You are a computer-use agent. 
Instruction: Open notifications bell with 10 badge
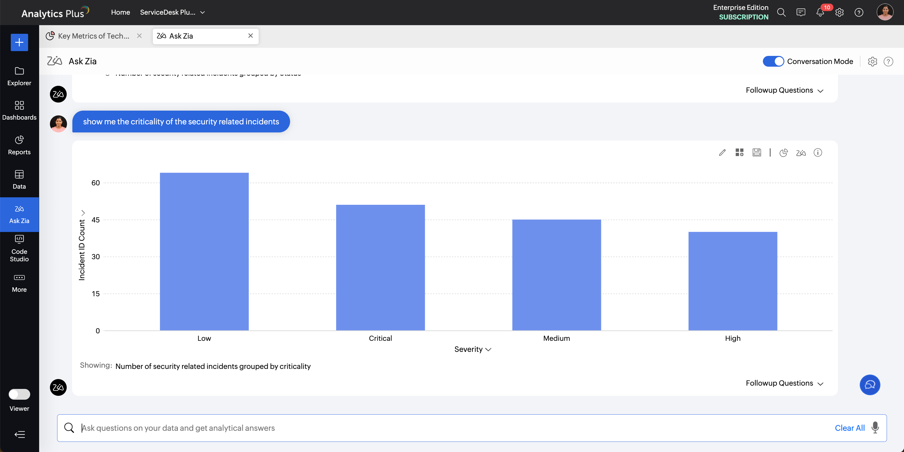click(x=820, y=13)
